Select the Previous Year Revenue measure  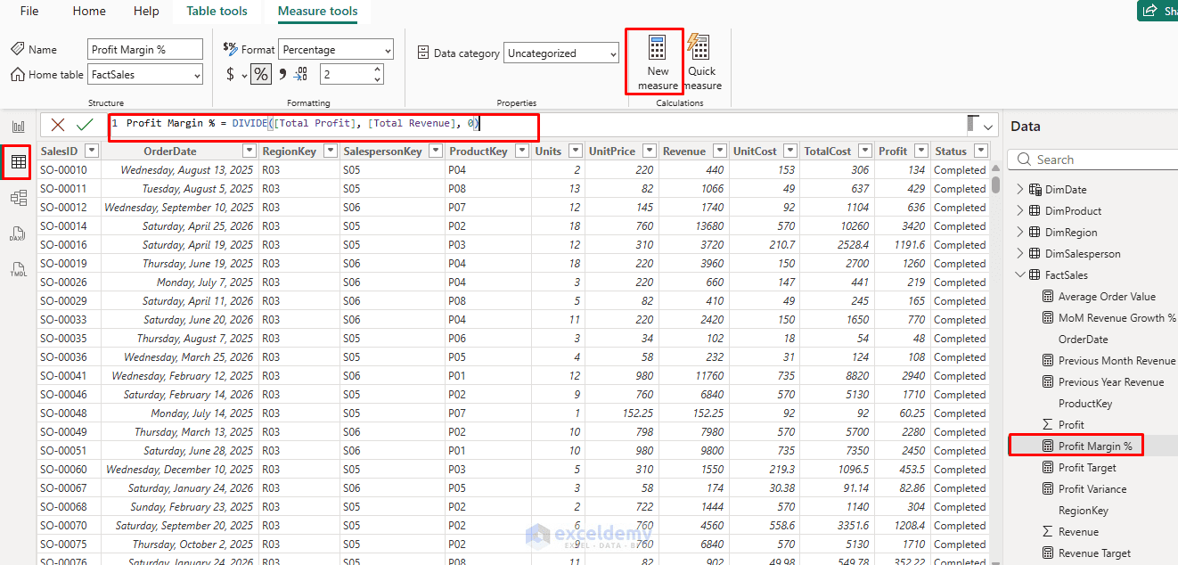(x=1111, y=382)
